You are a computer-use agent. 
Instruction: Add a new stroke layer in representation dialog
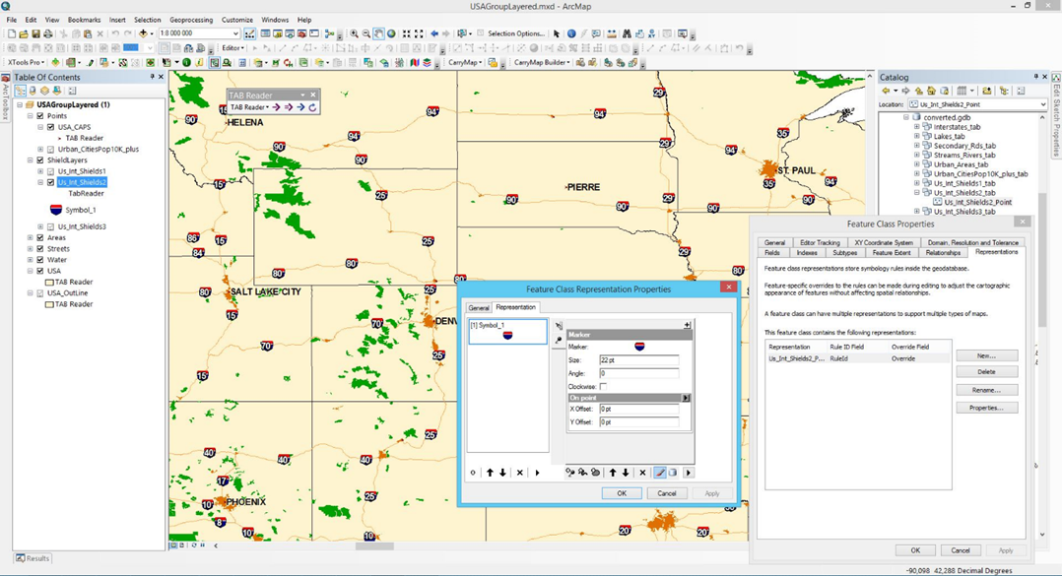point(582,473)
